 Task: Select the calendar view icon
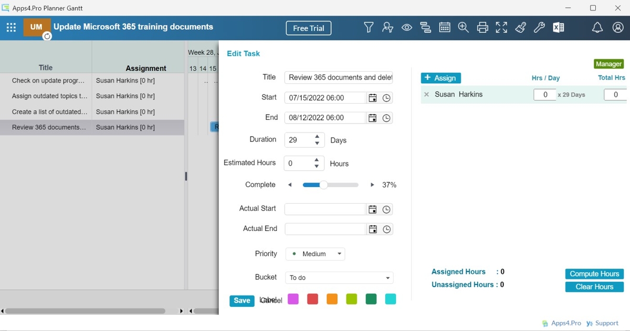coord(445,27)
